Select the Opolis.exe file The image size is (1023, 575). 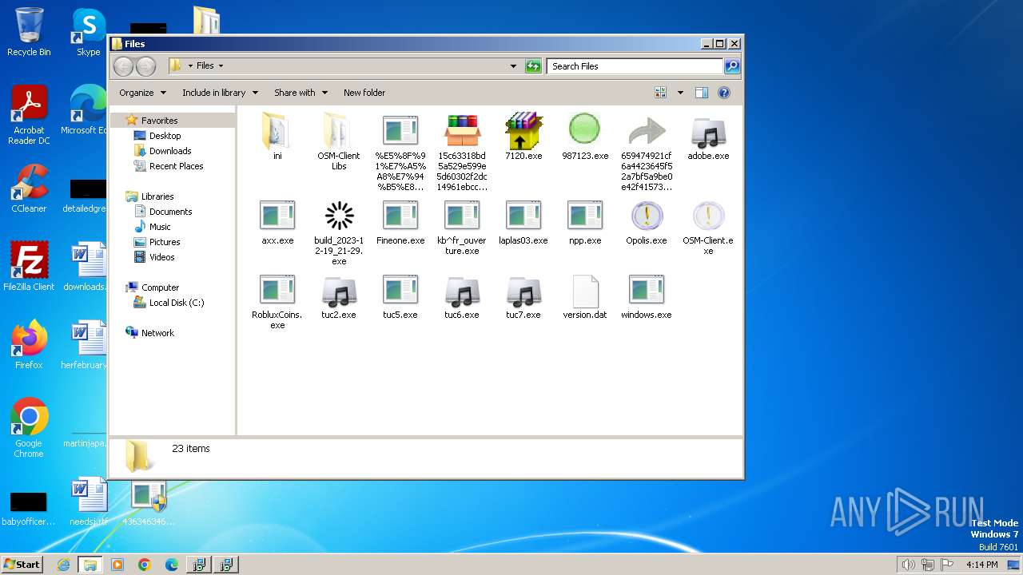tap(647, 222)
